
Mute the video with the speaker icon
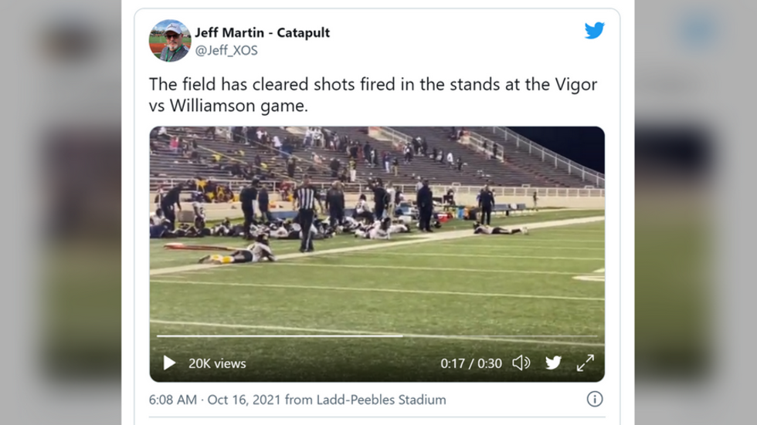tap(521, 363)
